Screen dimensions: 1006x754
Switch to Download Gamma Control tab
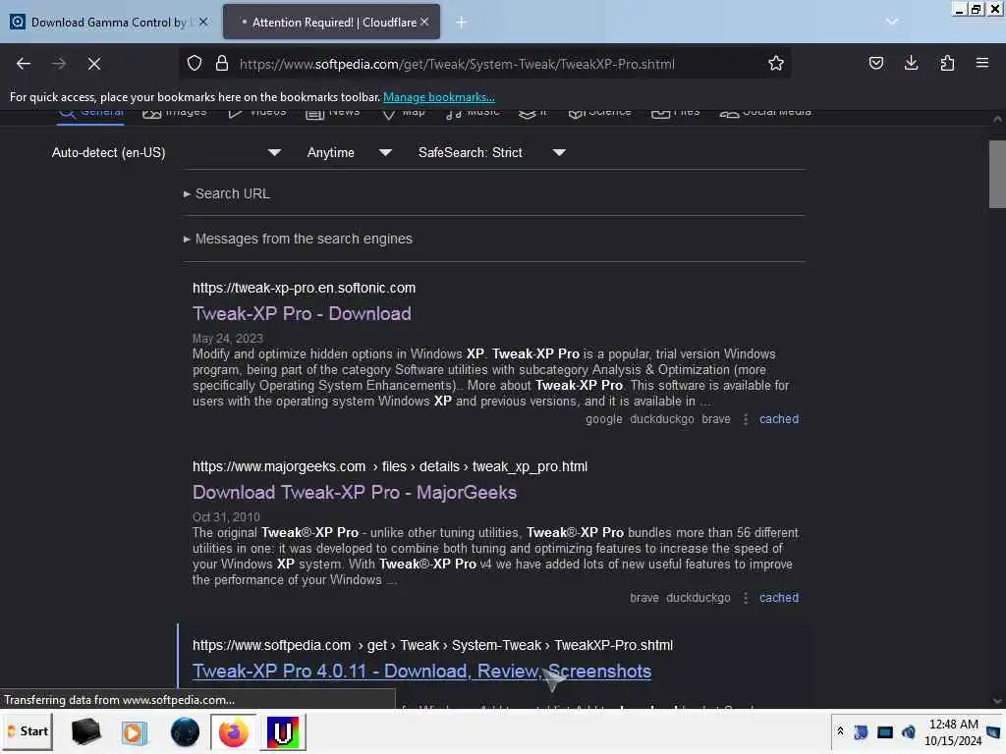click(x=108, y=23)
